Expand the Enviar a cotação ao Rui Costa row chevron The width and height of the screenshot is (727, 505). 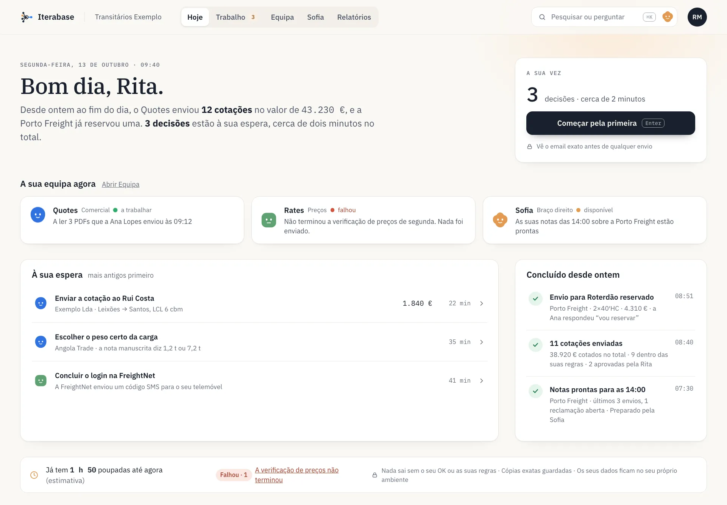[482, 303]
